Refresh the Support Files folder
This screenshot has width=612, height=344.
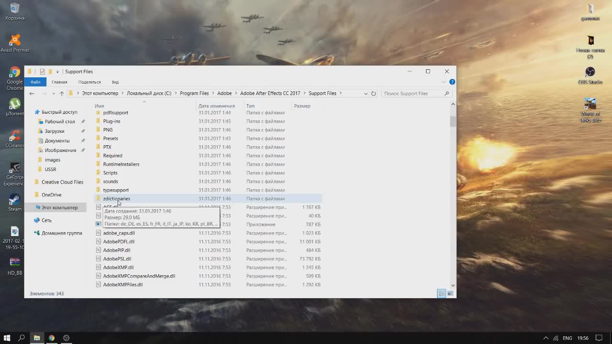point(373,94)
